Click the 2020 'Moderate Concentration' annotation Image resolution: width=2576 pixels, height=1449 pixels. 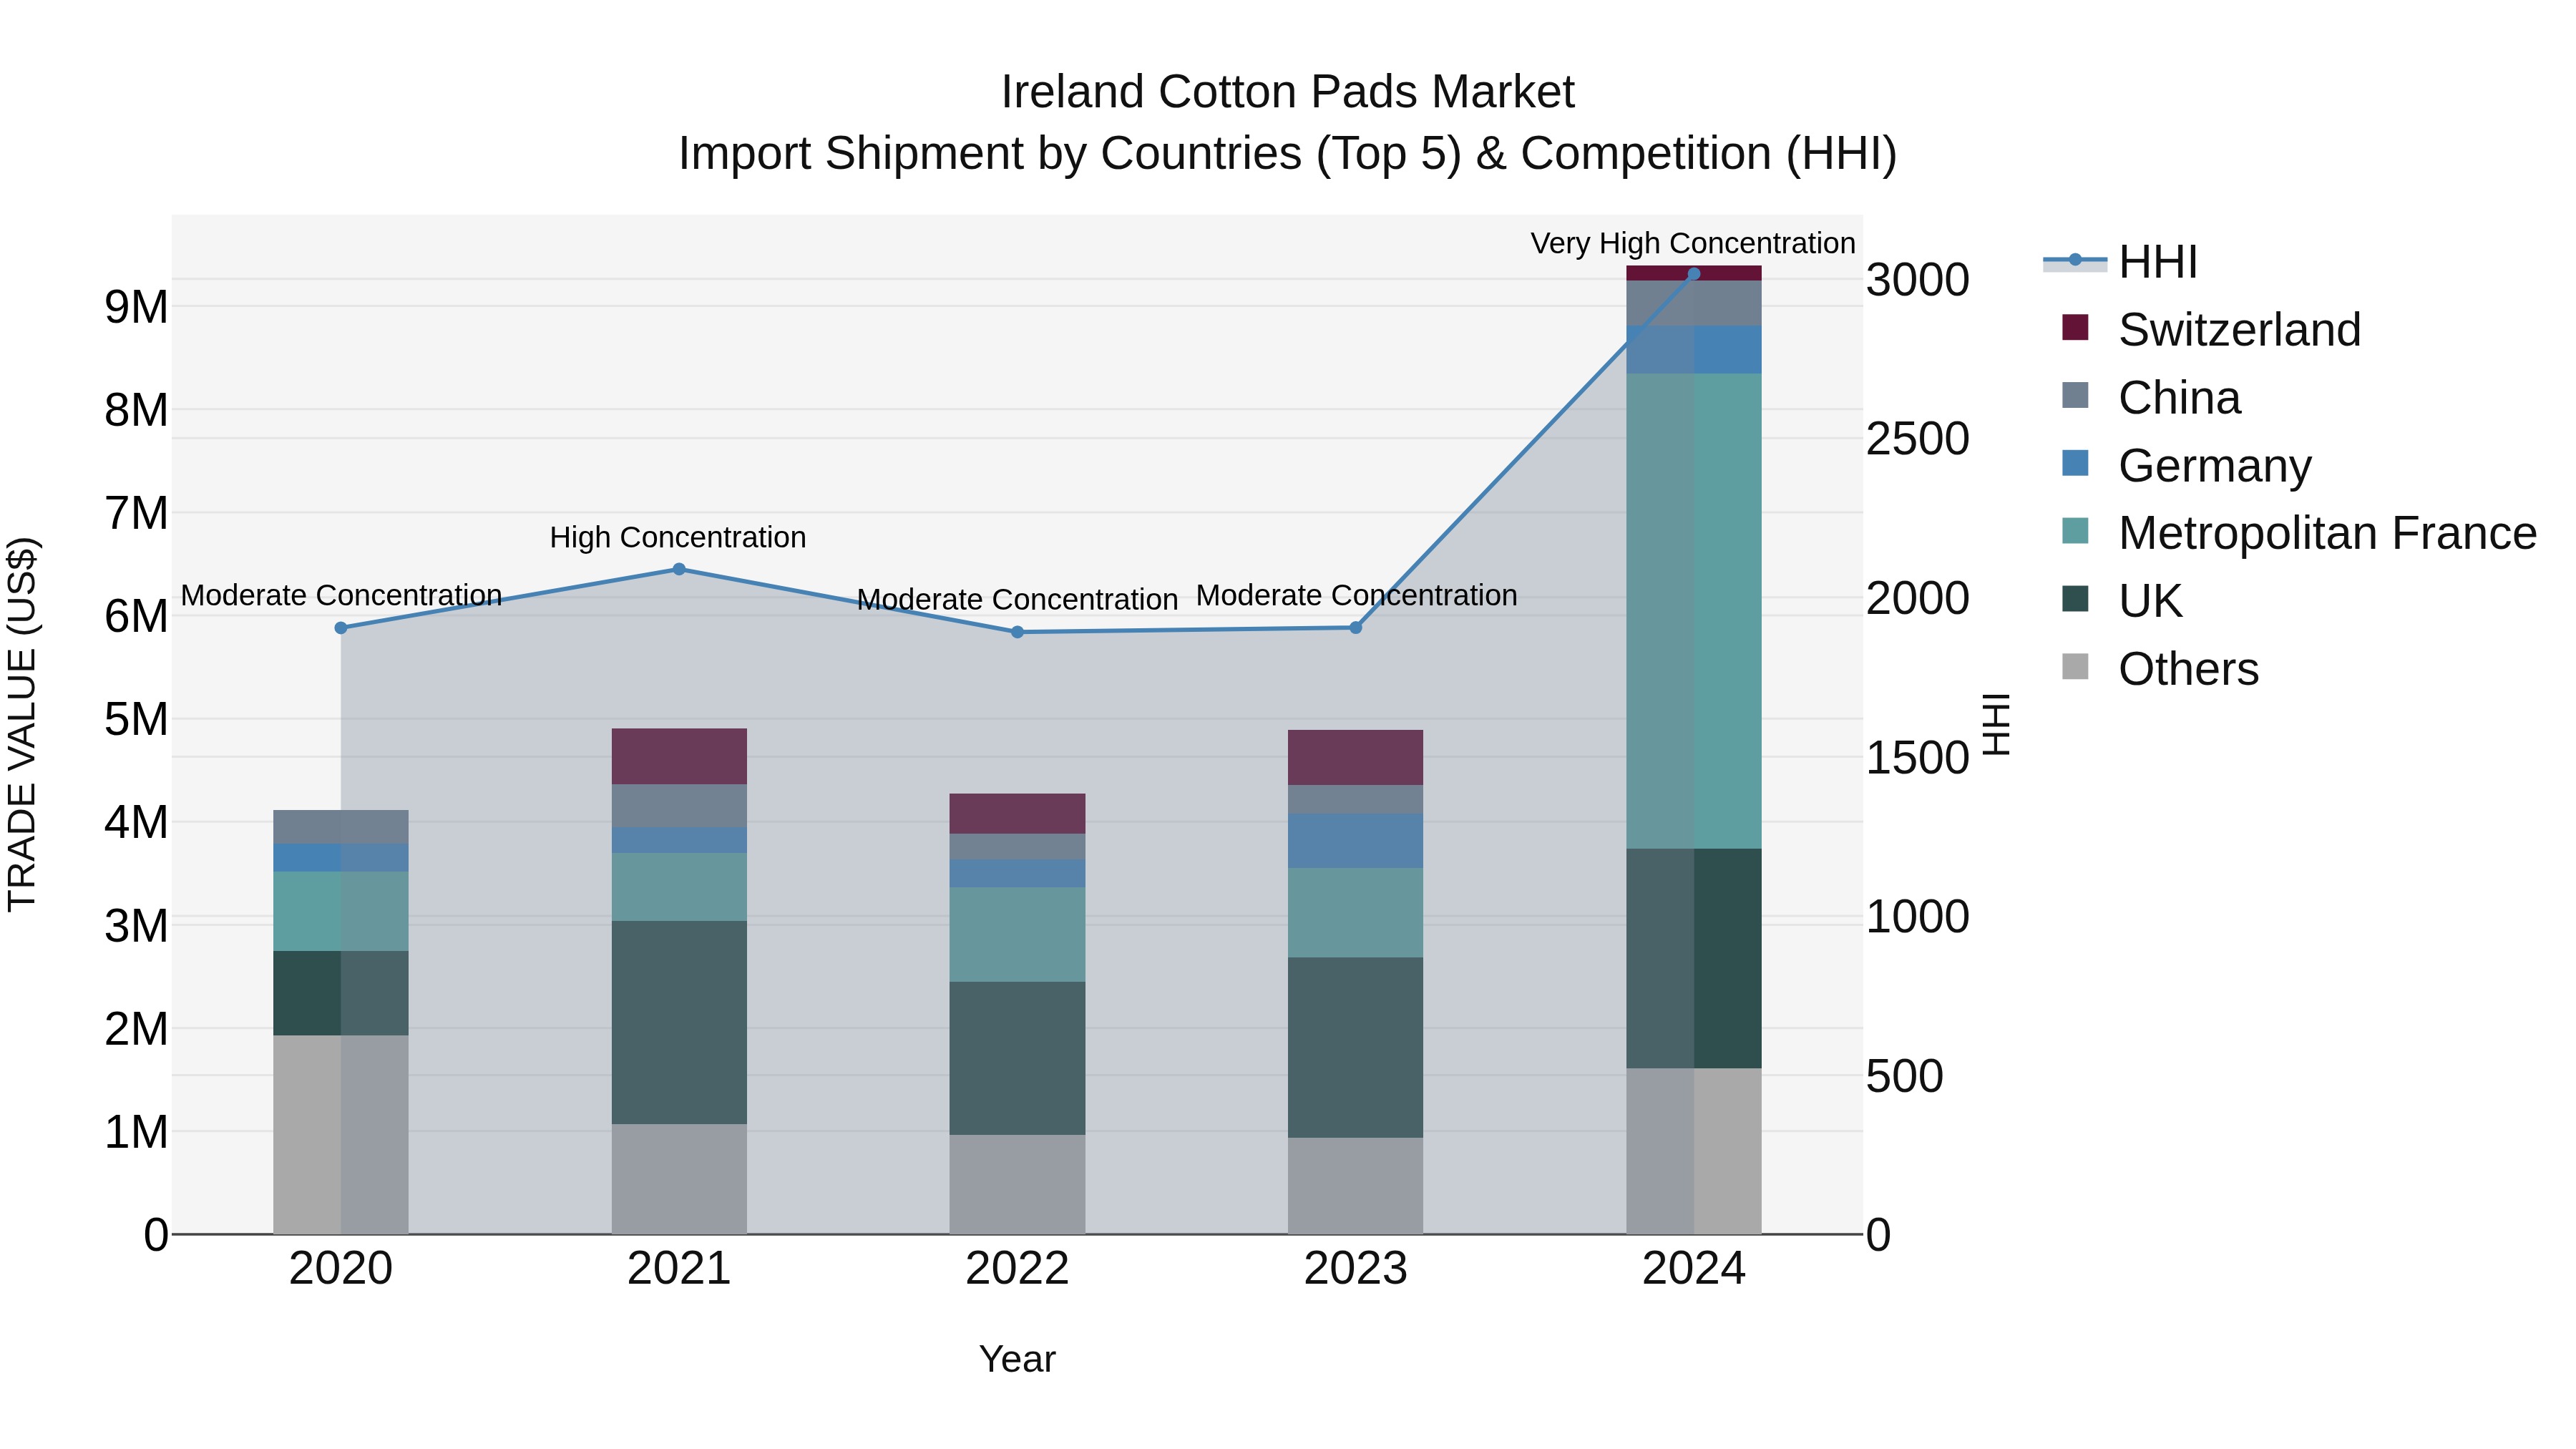[341, 595]
